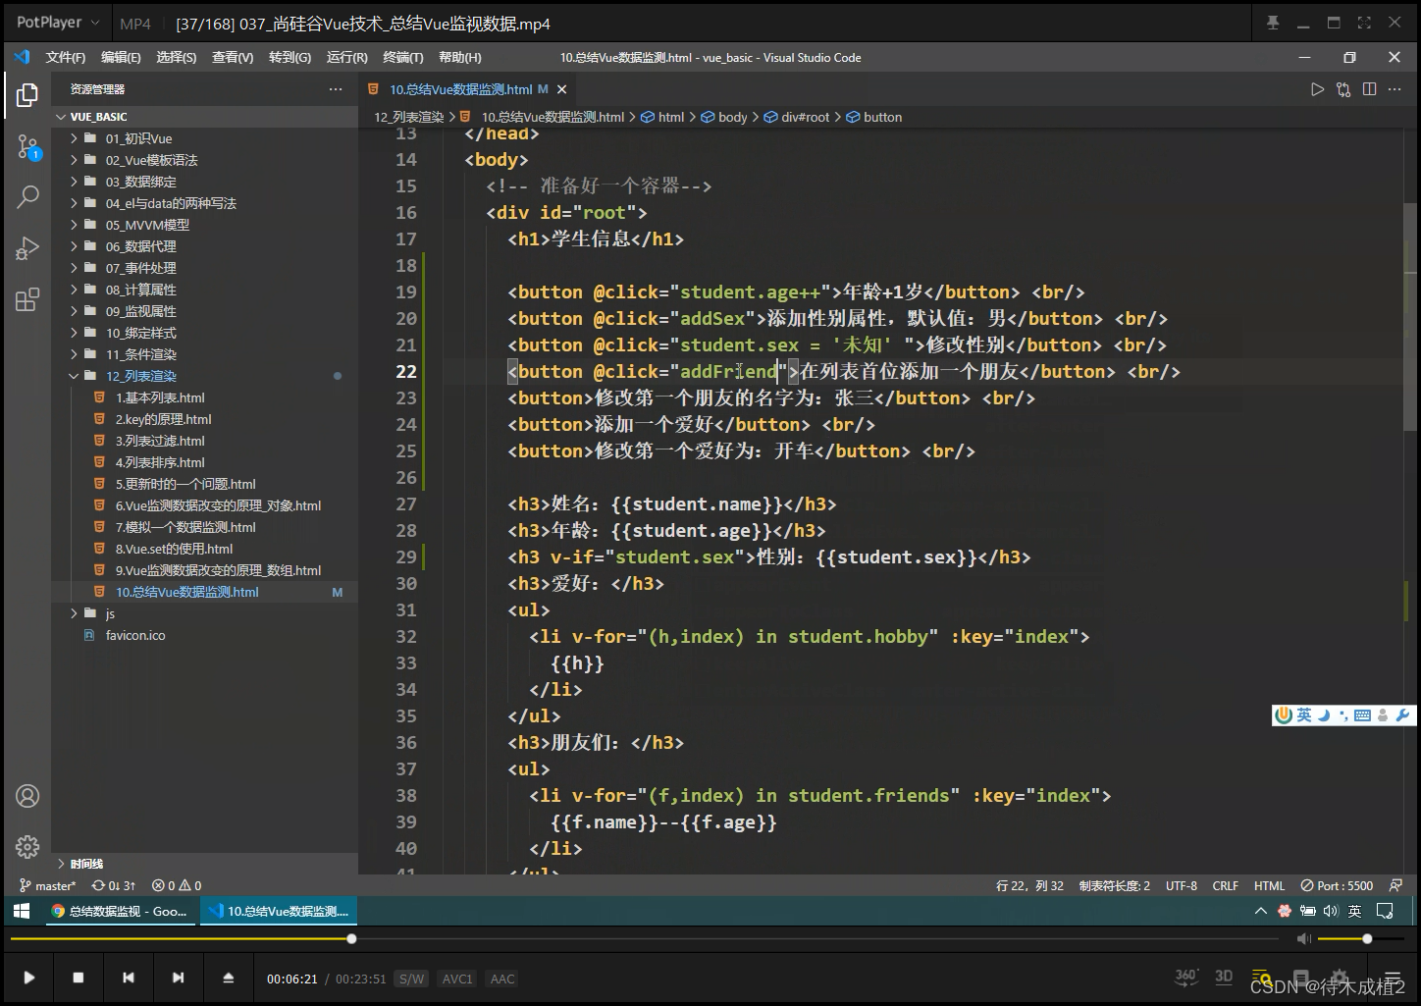
Task: Open Explorer panel more actions menu
Action: click(336, 89)
